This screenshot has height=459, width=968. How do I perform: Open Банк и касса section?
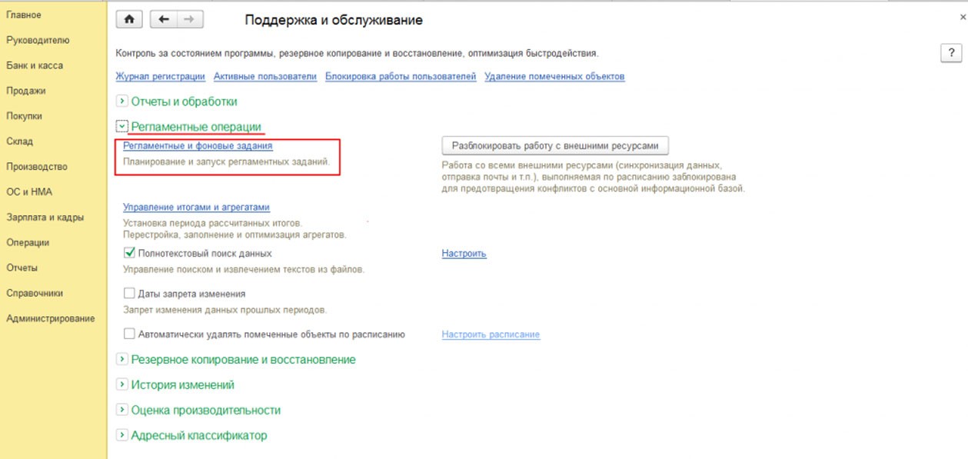(35, 65)
